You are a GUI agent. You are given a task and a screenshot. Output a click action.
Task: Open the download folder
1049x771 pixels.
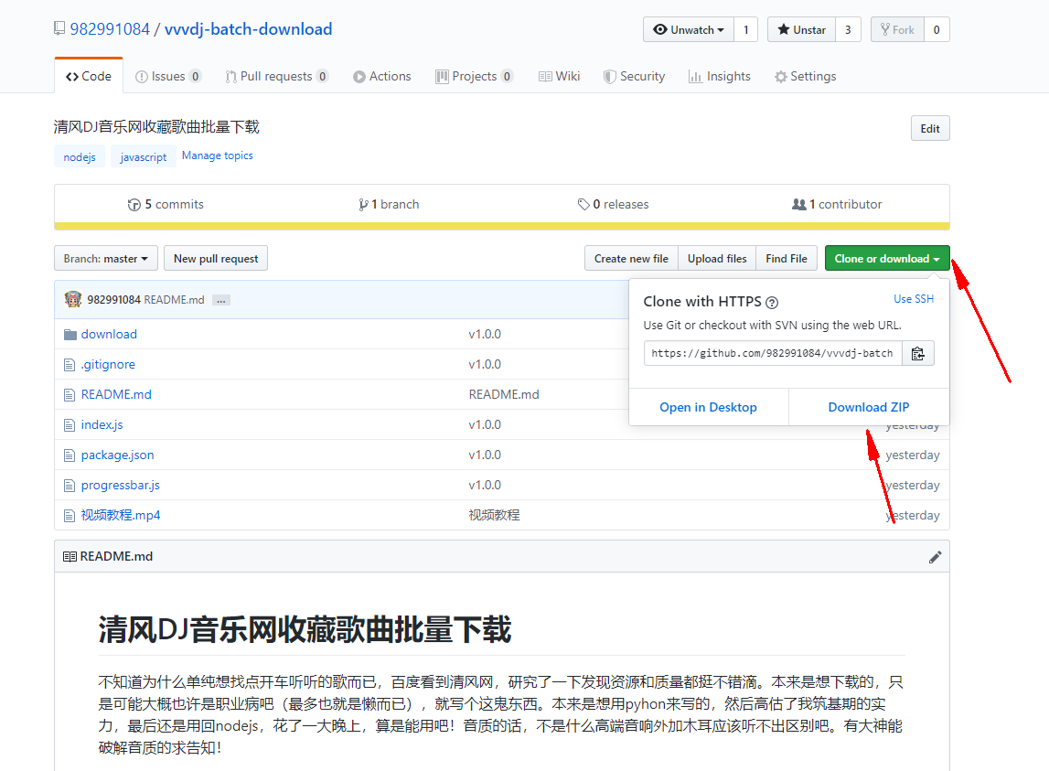(109, 334)
